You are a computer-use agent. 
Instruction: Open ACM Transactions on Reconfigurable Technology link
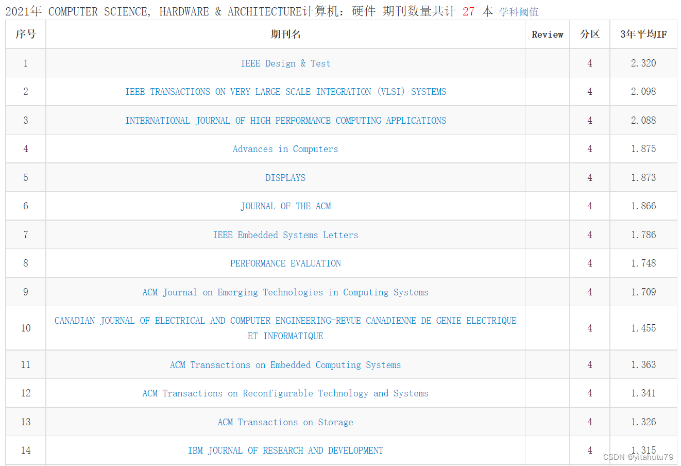tap(285, 393)
